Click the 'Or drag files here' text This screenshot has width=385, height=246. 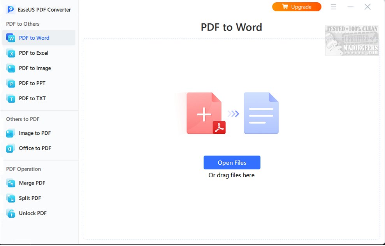pos(232,175)
